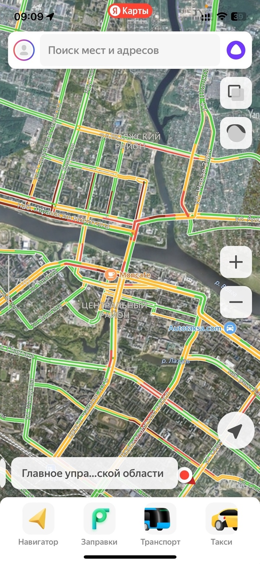Zoom in with the plus button

point(236,262)
